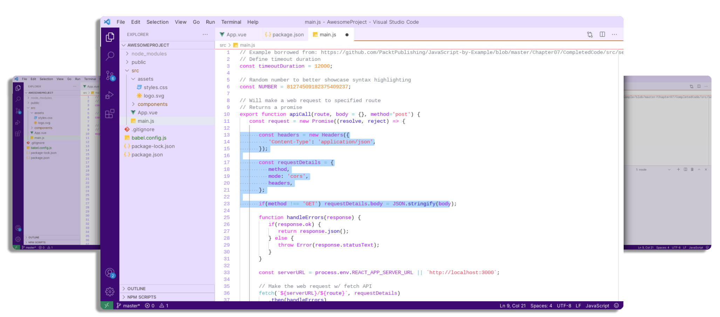Image resolution: width=720 pixels, height=317 pixels.
Task: Expand the NPM SCRIPTS section in the front window
Action: tap(167, 297)
